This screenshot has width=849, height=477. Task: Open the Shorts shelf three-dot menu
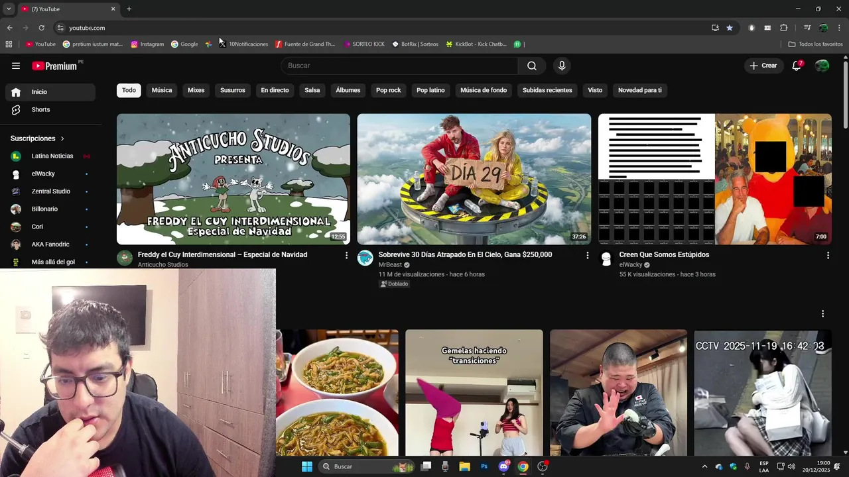(822, 314)
